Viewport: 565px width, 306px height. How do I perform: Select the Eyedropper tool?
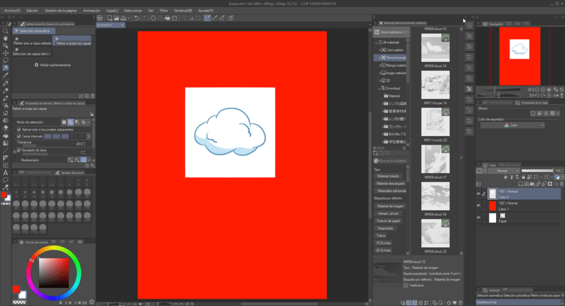pyautogui.click(x=5, y=75)
